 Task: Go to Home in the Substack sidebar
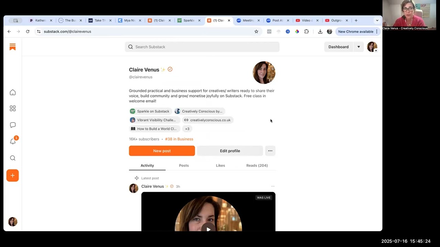[13, 92]
